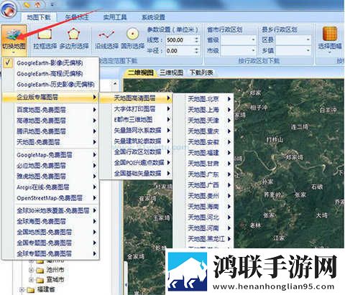Select GoogleEarth-高程(无偏移) menu item
The image size is (345, 295).
(50, 73)
